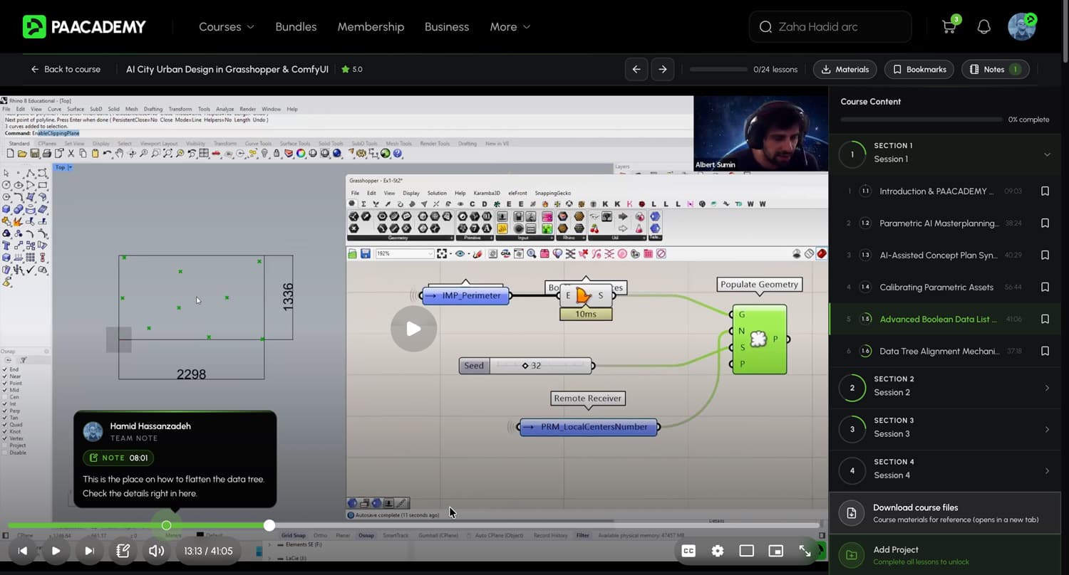Open lesson AI-Assisted Concept Plan Syn...

click(938, 255)
